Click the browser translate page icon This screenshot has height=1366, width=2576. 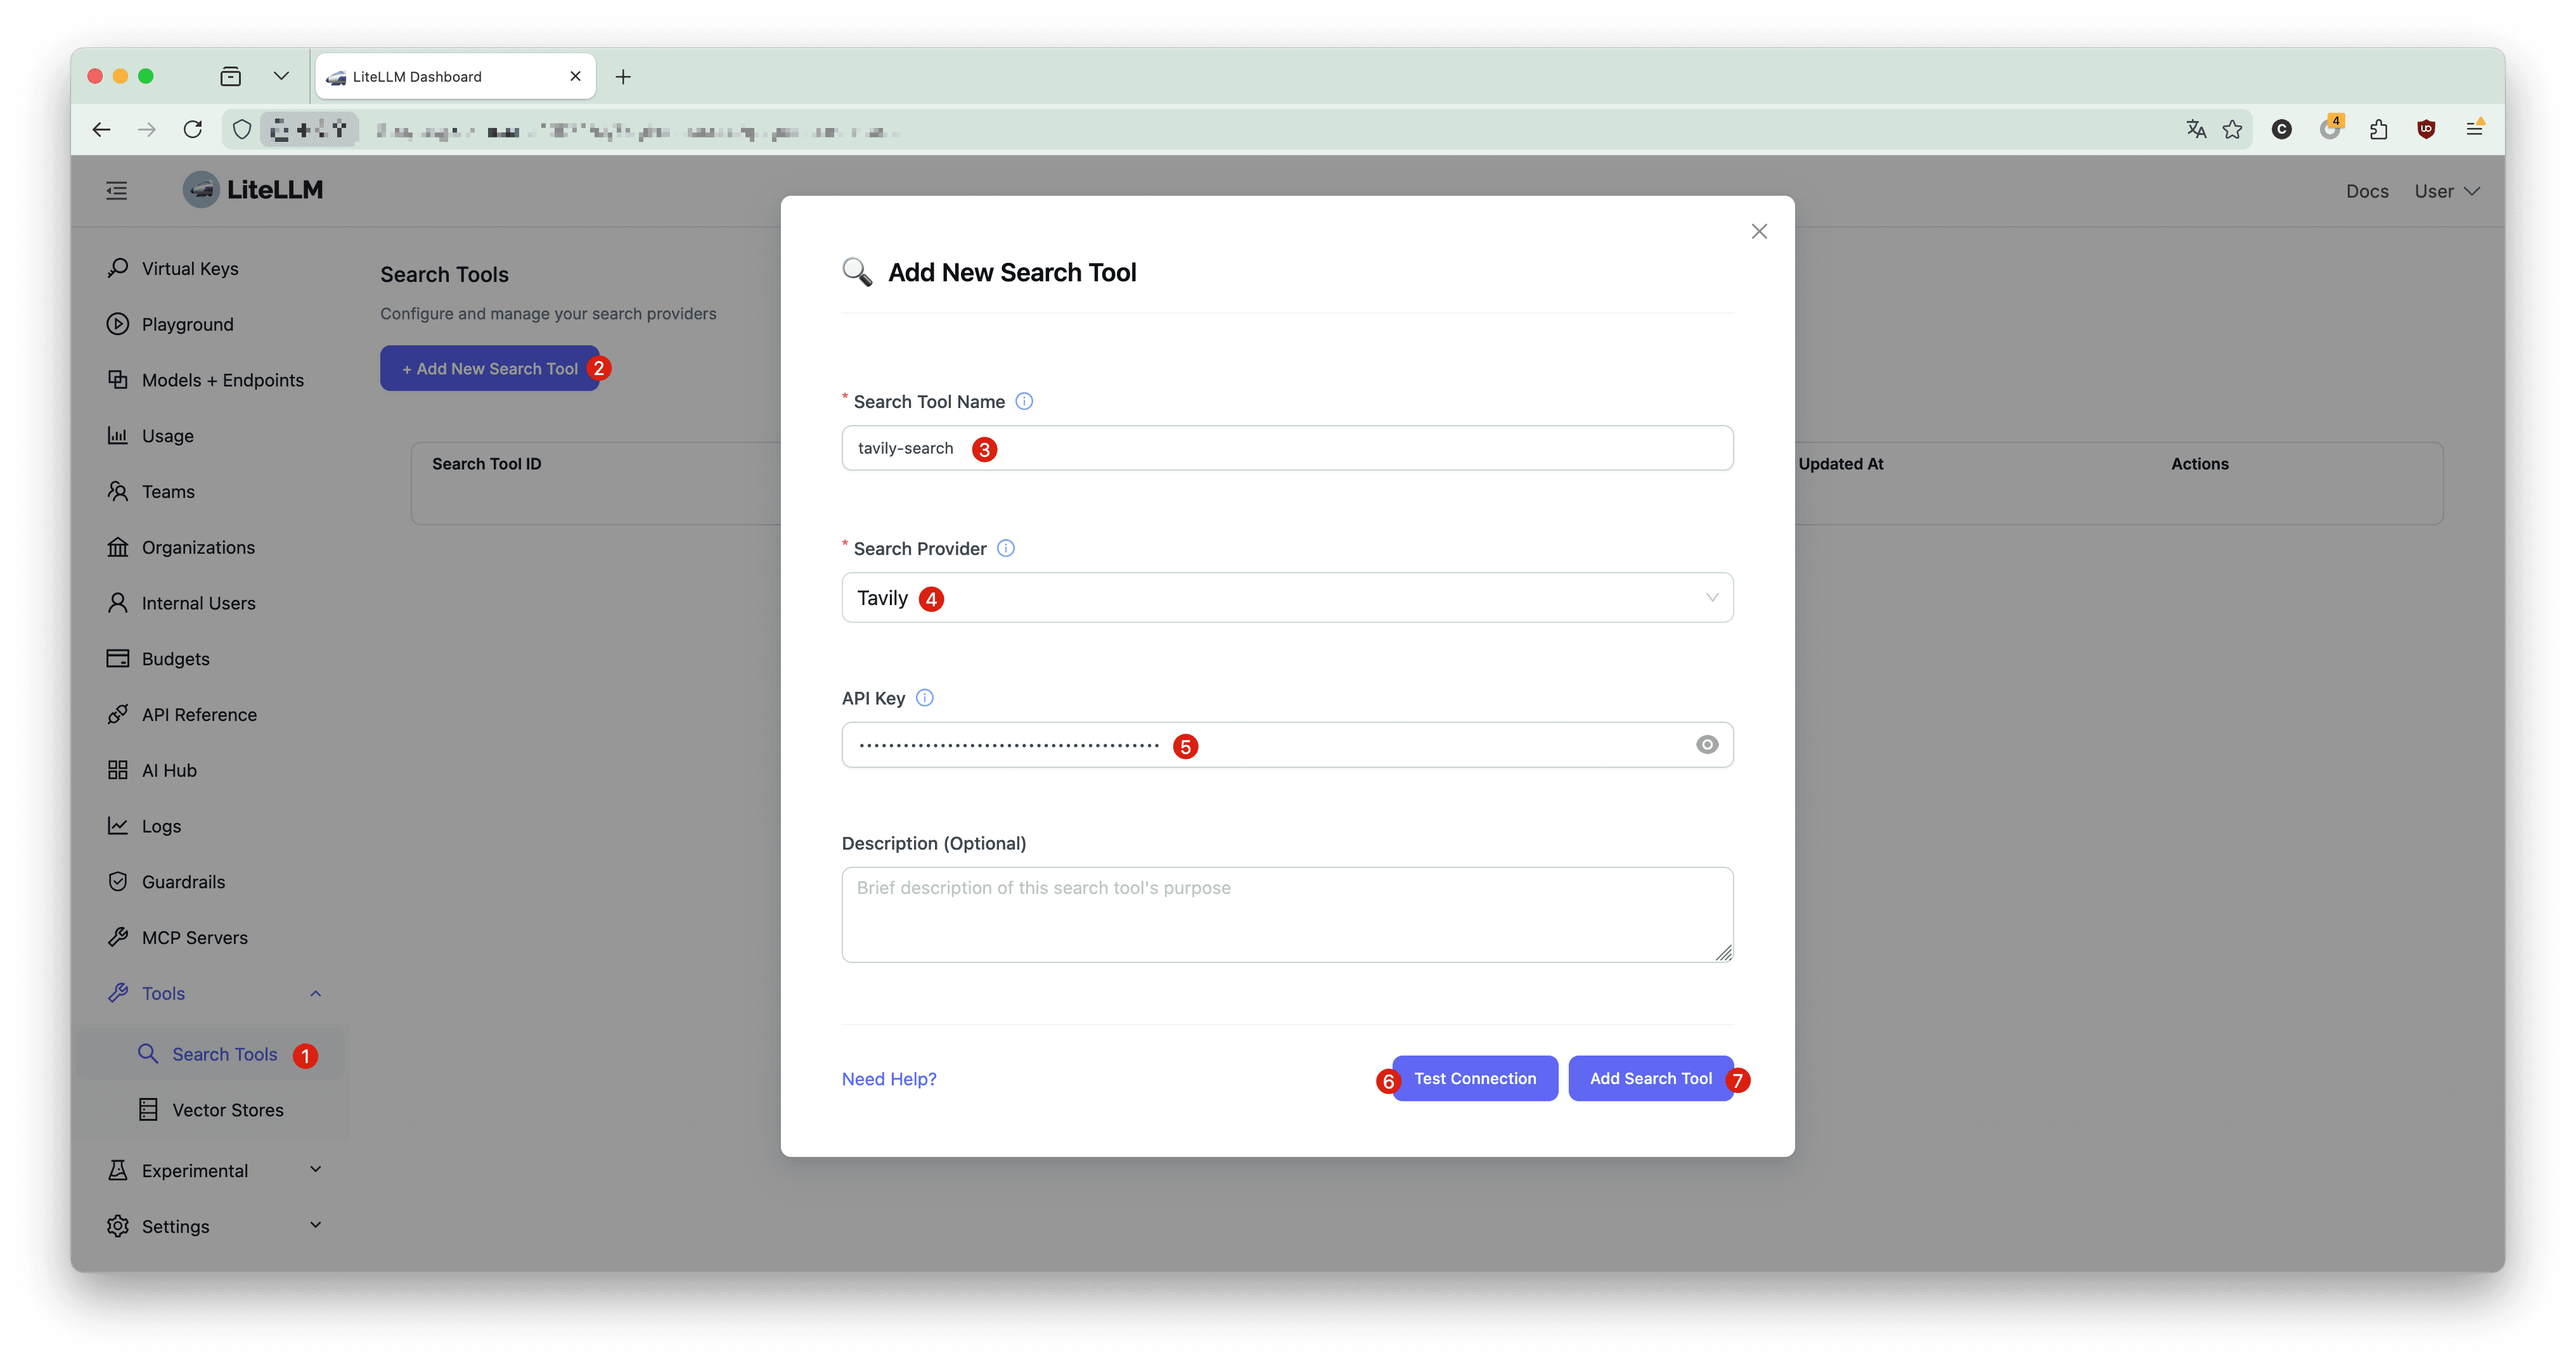[x=2196, y=129]
